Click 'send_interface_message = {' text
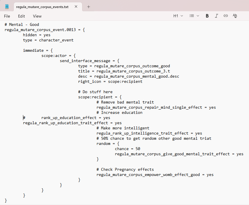Image resolution: width=249 pixels, height=205 pixels. pyautogui.click(x=89, y=61)
